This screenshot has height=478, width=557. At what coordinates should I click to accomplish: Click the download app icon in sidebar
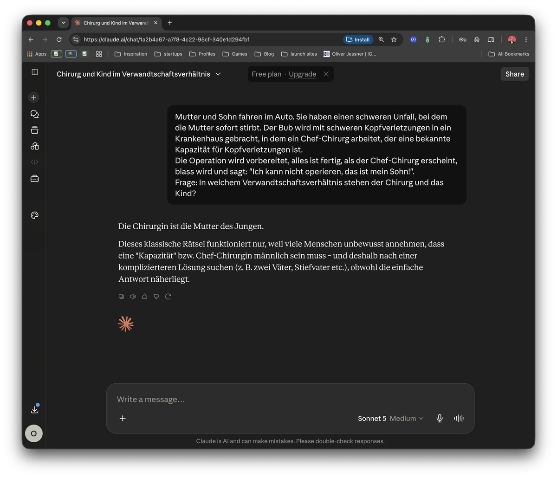[34, 409]
